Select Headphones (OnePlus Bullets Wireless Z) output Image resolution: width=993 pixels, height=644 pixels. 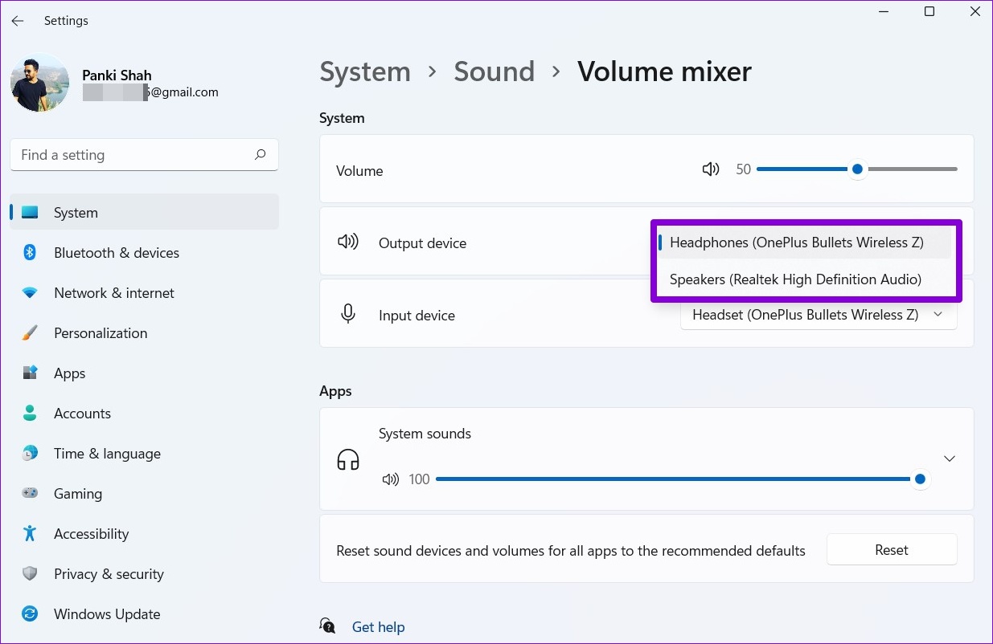pyautogui.click(x=804, y=243)
